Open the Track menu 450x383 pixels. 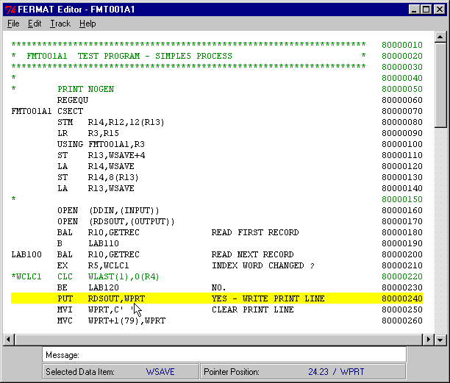coord(60,24)
